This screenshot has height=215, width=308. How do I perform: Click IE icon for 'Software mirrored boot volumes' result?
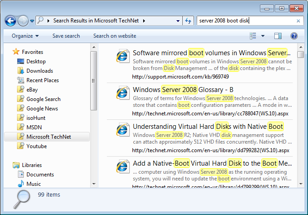123,56
